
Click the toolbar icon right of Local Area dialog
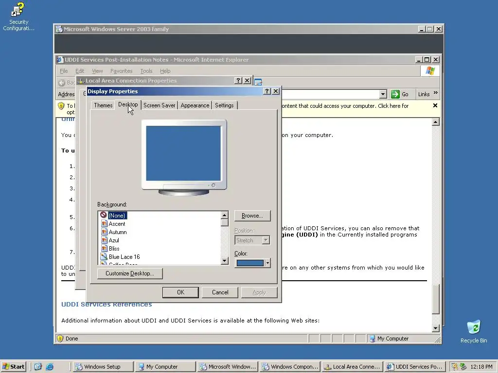coord(258,82)
